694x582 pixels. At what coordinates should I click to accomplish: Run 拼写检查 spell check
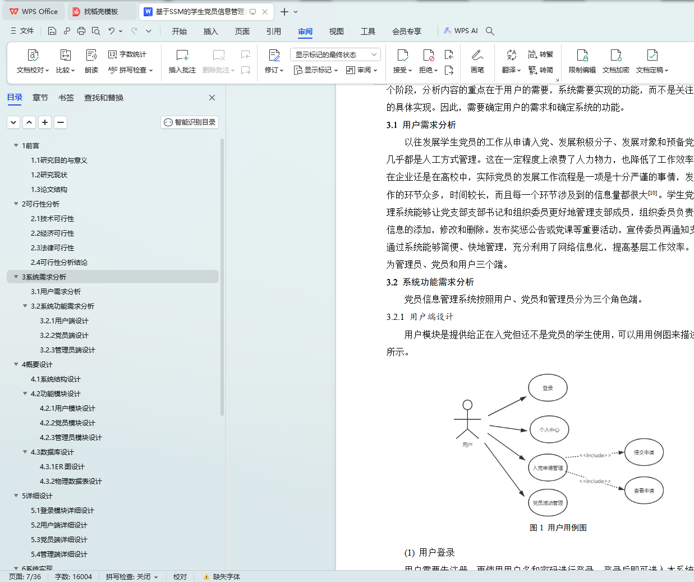(130, 70)
